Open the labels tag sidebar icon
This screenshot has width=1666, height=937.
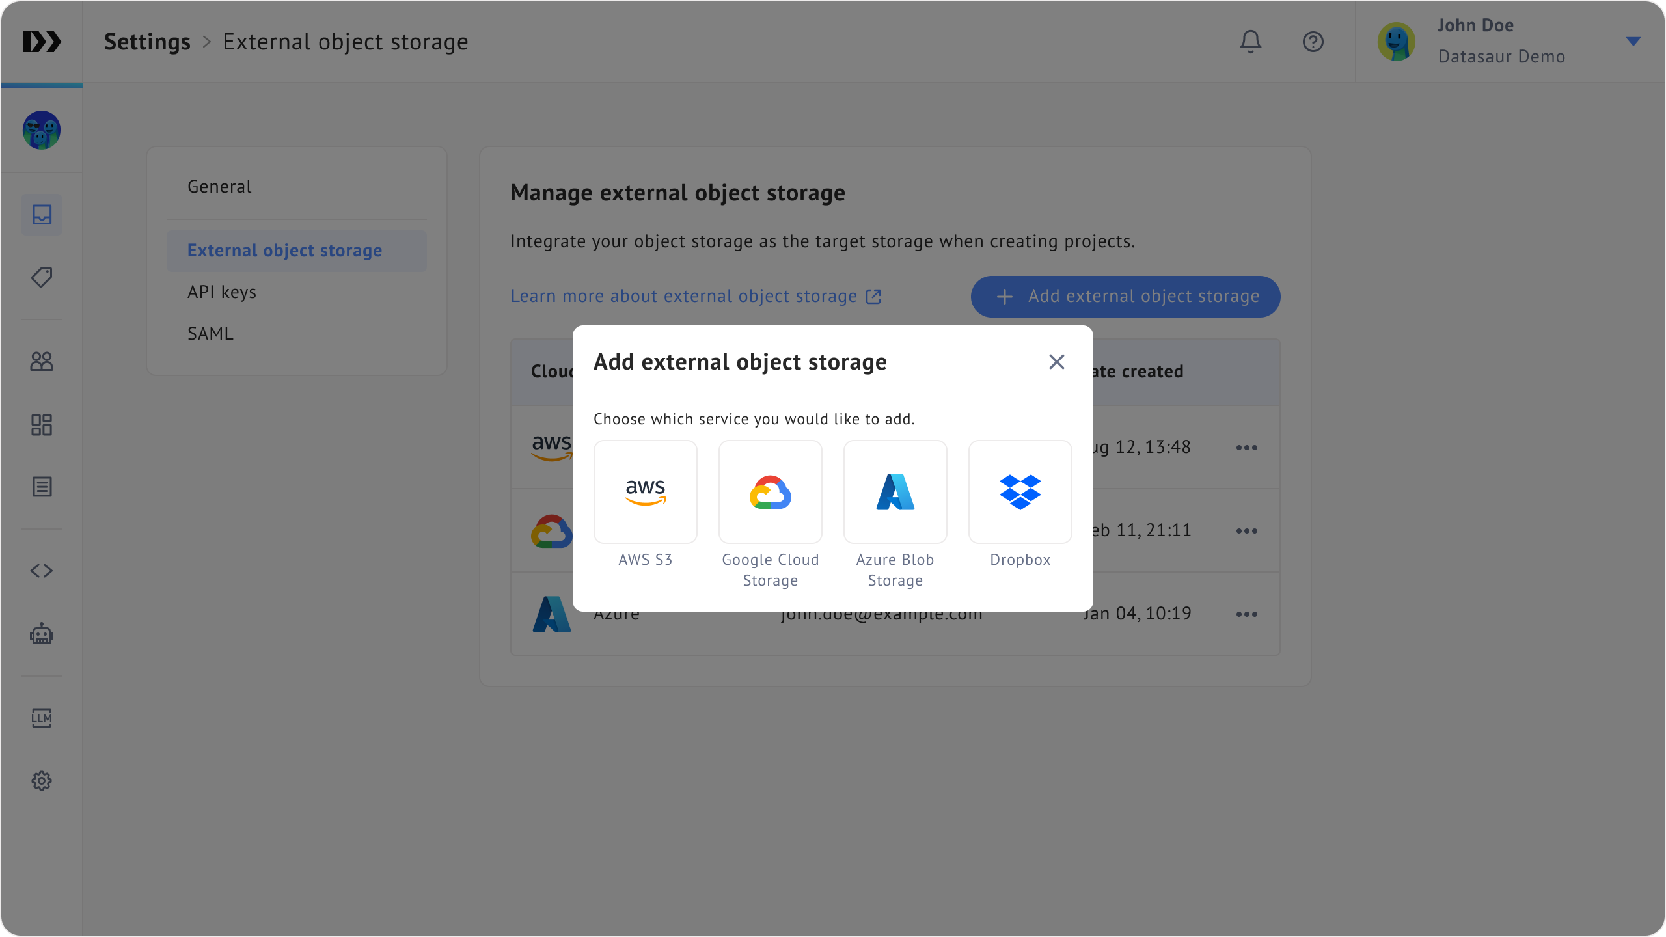coord(42,277)
